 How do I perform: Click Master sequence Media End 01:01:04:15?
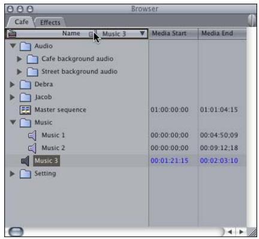tap(219, 110)
